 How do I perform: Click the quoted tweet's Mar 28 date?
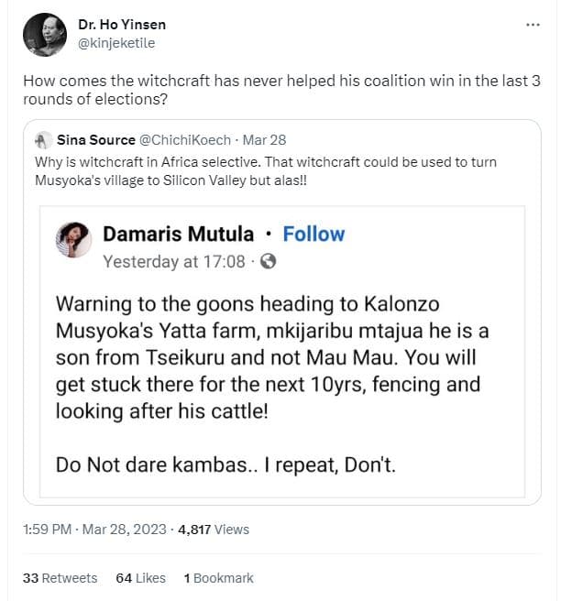pos(267,140)
